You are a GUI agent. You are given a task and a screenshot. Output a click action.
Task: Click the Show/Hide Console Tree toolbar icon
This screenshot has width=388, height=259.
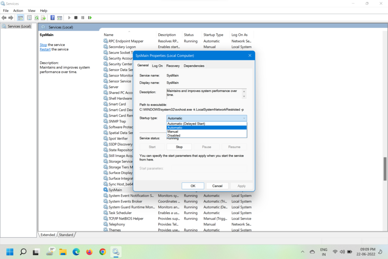tap(20, 18)
